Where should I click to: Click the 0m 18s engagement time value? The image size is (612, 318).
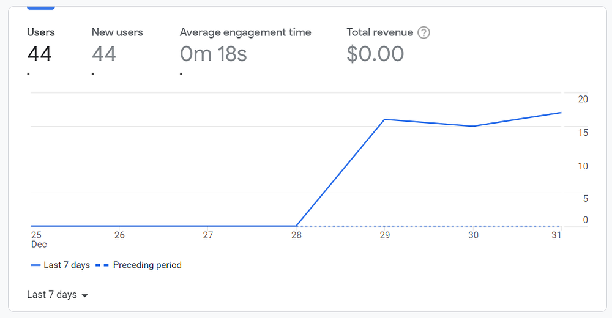point(213,54)
